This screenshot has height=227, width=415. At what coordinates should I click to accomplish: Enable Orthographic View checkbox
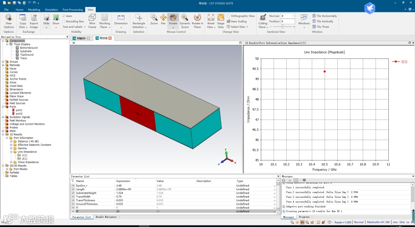pos(228,16)
